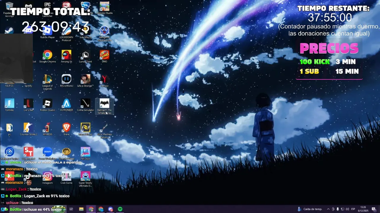Select Counter-Strike 2 desktop shortcut
Screen dimensions: 380x213
28,129
